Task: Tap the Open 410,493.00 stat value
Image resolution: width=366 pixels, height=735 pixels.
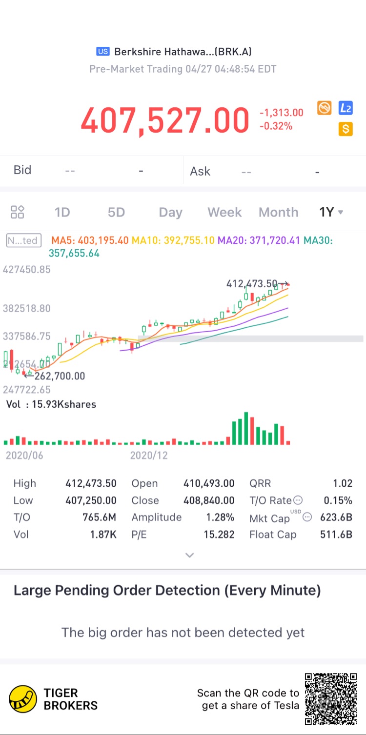Action: 209,483
